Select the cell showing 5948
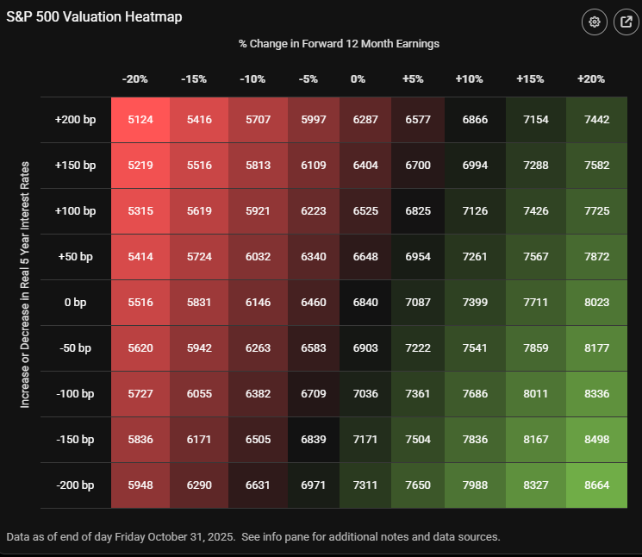642x557 pixels. click(140, 485)
